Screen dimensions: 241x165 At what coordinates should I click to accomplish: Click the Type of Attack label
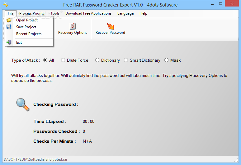coord(26,60)
